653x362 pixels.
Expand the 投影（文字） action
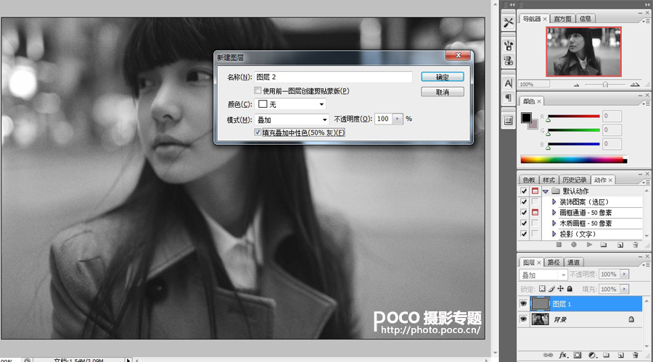click(x=554, y=234)
